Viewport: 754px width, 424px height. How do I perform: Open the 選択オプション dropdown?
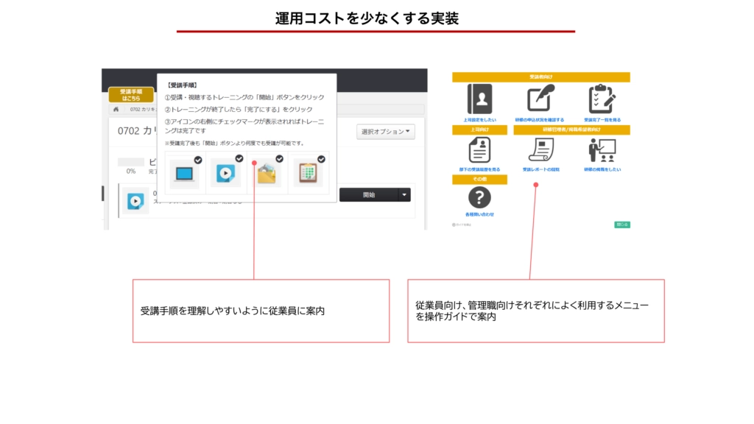click(x=386, y=132)
